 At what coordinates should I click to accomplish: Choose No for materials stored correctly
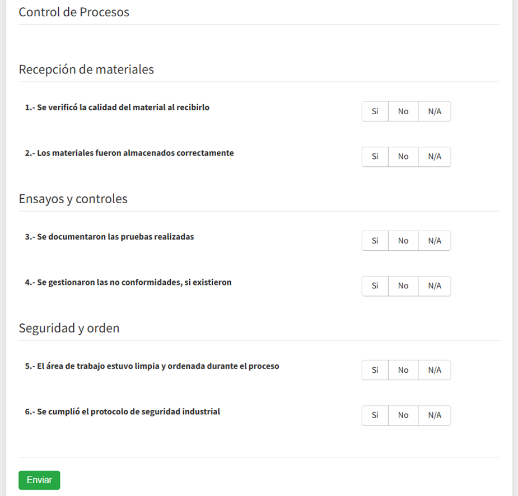[403, 157]
